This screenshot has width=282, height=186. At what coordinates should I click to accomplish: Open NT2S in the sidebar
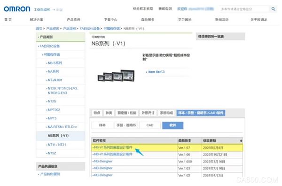pyautogui.click(x=52, y=101)
